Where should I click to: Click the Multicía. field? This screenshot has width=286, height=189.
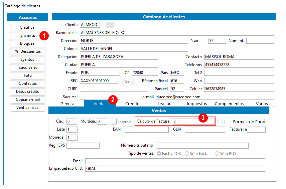tap(102, 122)
